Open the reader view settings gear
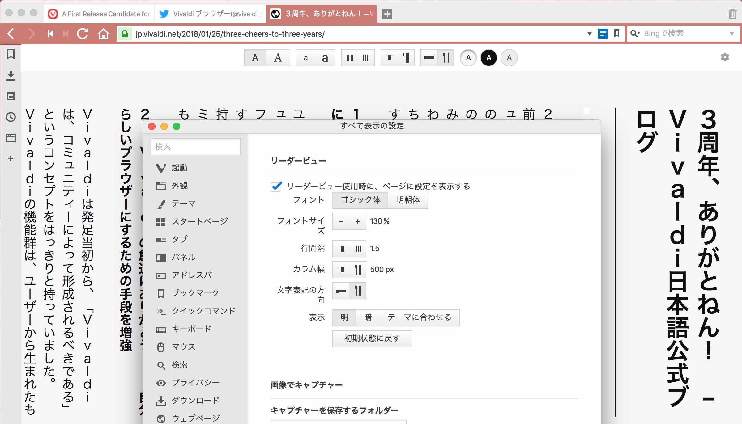The height and width of the screenshot is (424, 742). coord(725,57)
